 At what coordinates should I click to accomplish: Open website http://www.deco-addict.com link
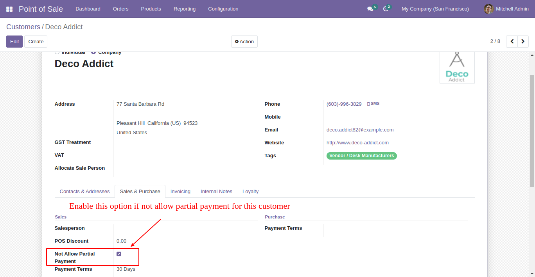(357, 143)
